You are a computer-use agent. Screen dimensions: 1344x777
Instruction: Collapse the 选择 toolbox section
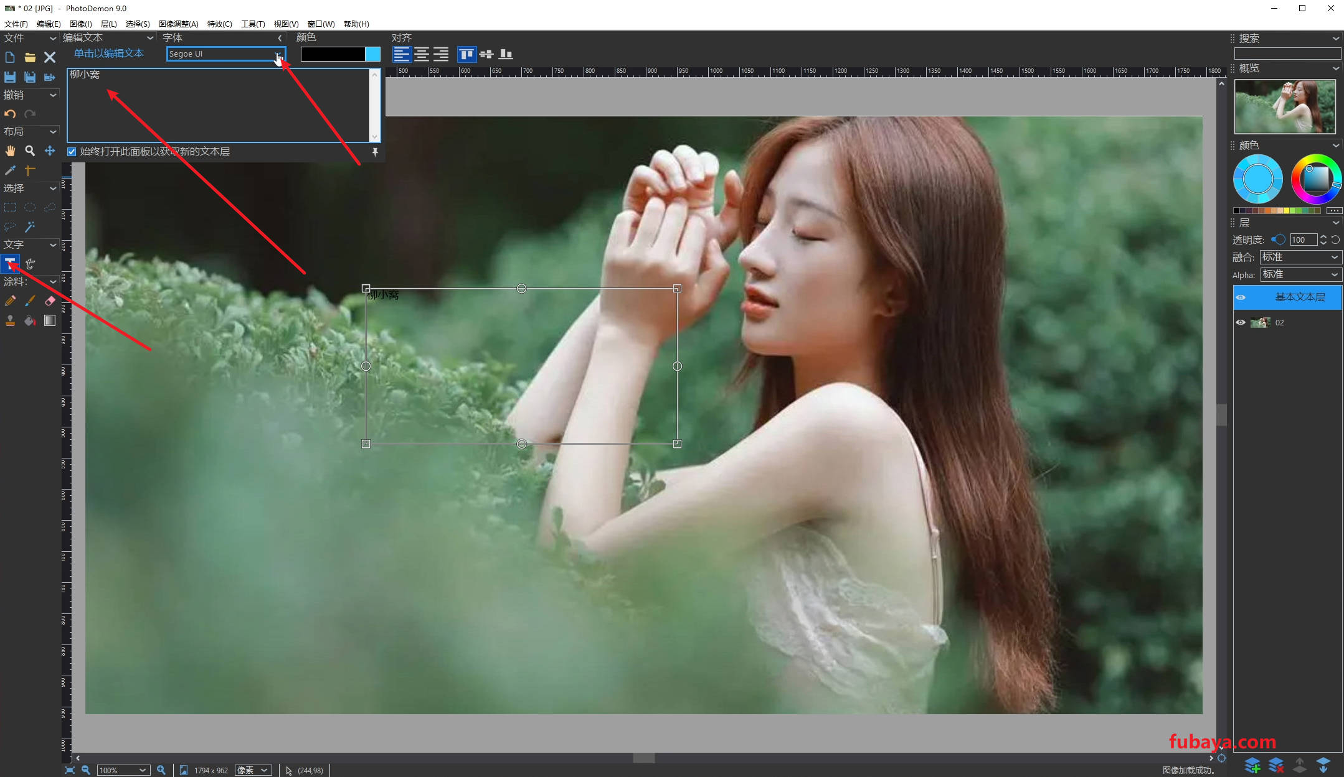(52, 188)
